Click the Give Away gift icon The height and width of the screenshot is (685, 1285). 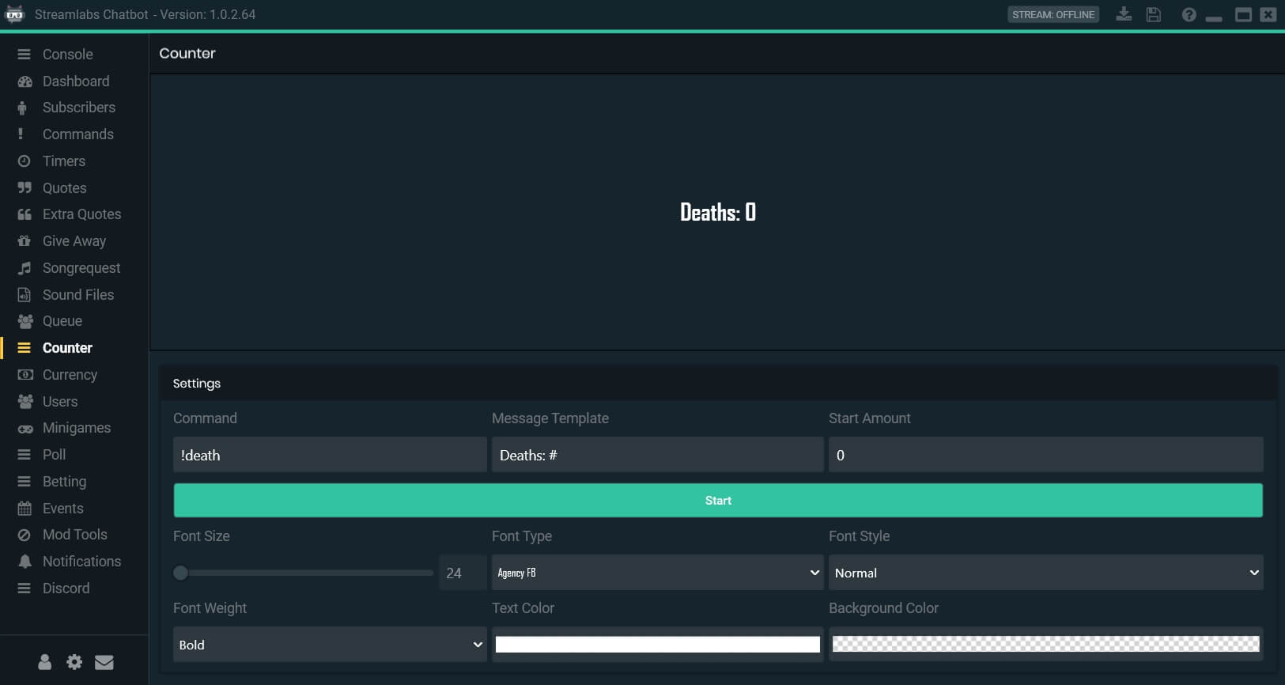[x=25, y=241]
